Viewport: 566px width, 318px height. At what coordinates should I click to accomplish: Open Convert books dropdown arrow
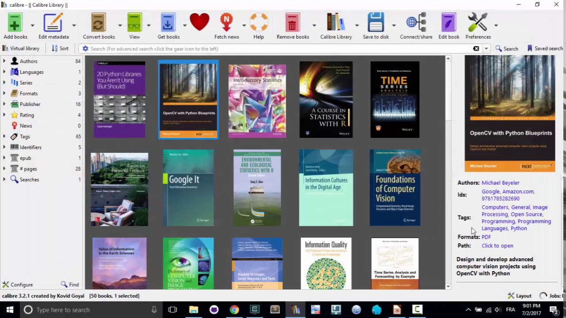[x=120, y=26]
